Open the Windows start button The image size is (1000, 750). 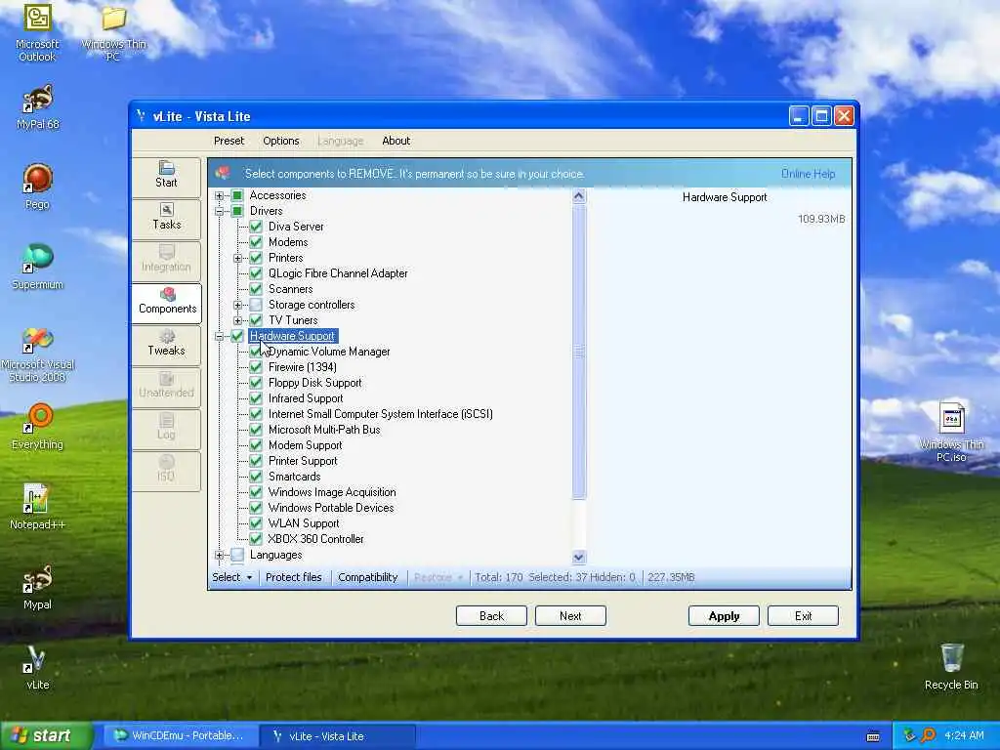46,735
